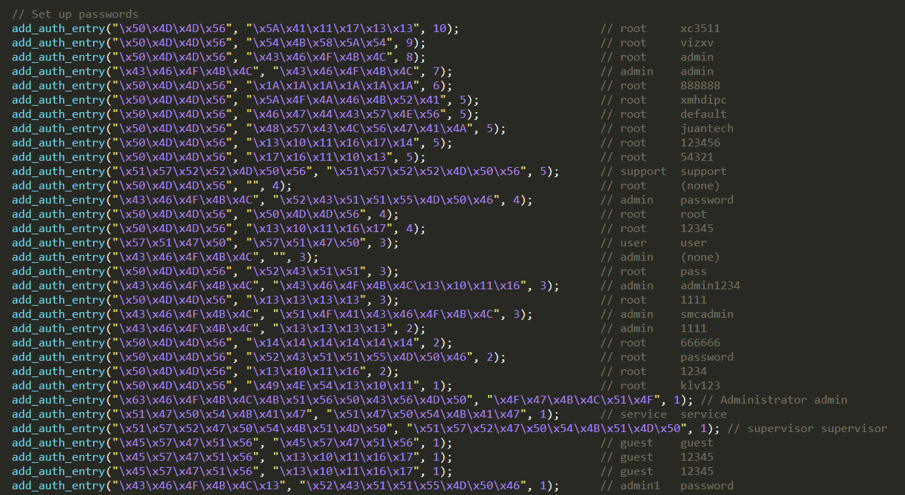Click the comment "// admin    admin"

658,71
